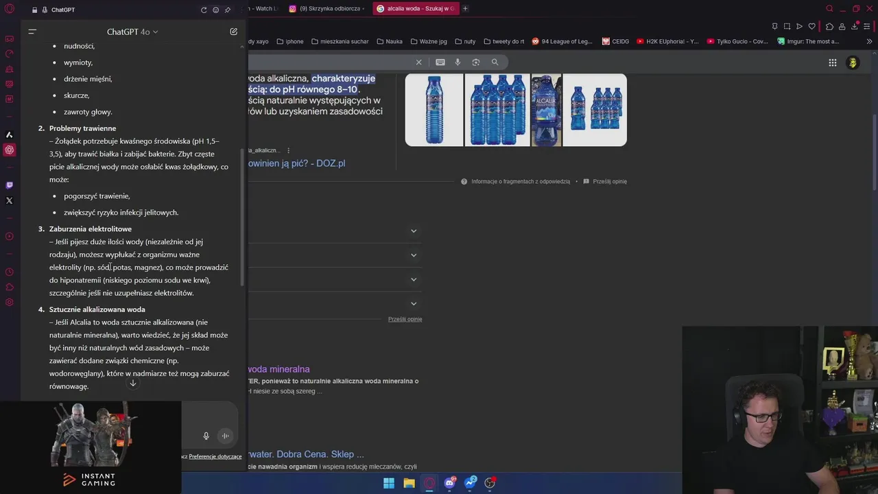
Task: Expand the first People-also-ask question
Action: coord(414,231)
